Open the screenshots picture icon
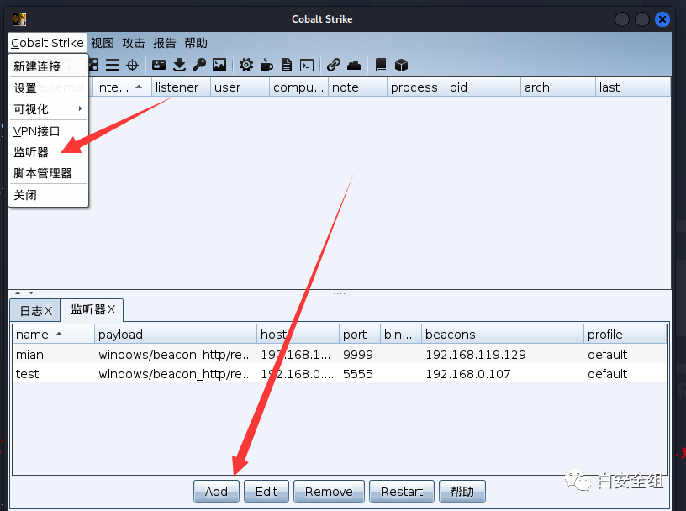Screen dimensions: 686x511 (219, 66)
